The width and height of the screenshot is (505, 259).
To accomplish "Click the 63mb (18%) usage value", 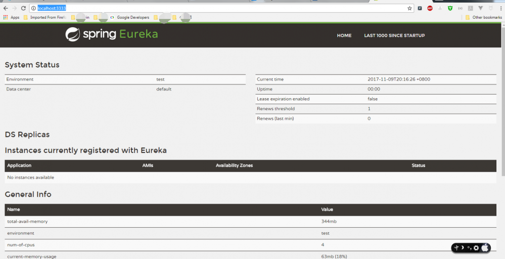I will coord(334,256).
